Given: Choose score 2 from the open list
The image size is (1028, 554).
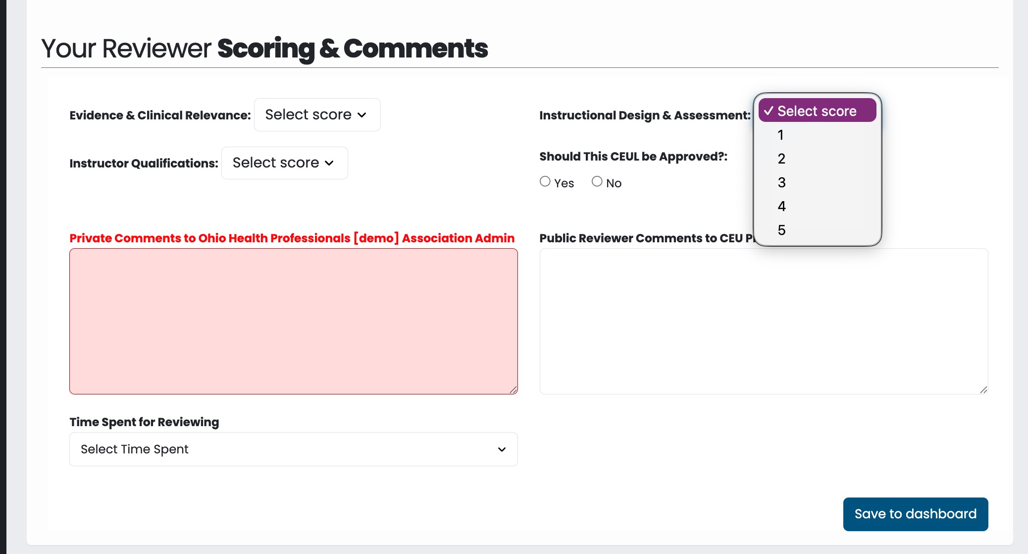Looking at the screenshot, I should pyautogui.click(x=781, y=159).
